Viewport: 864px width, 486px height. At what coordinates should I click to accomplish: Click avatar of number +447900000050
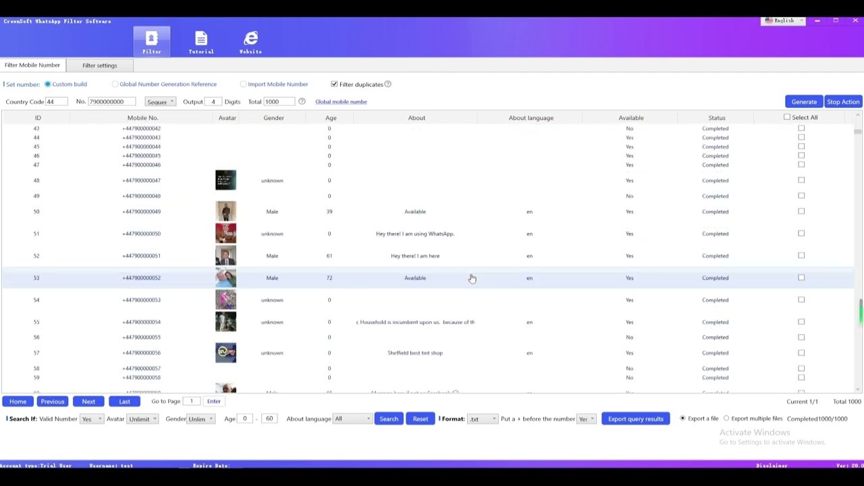coord(225,234)
